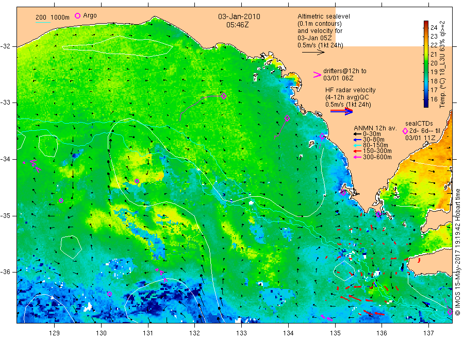Click the drifters@12h to label

click(x=345, y=71)
